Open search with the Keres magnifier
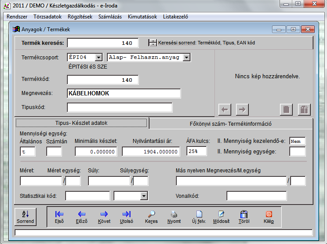The height and width of the screenshot is (244, 327). point(151,217)
